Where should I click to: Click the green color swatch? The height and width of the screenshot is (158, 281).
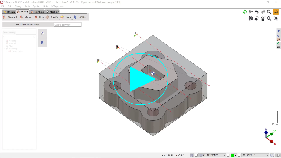coord(232,155)
